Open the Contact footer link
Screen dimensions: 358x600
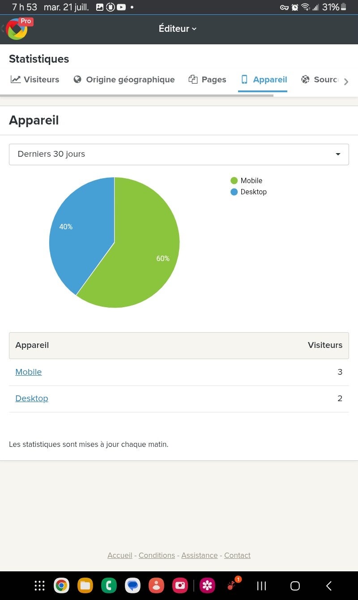click(x=237, y=555)
